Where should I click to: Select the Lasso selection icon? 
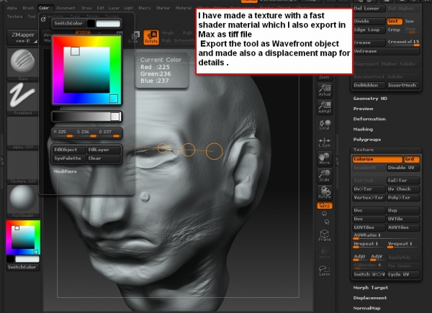(325, 270)
